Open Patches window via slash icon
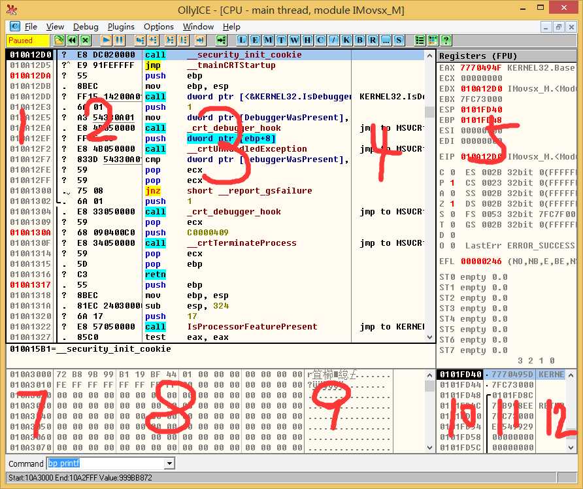The height and width of the screenshot is (489, 583). (x=333, y=40)
